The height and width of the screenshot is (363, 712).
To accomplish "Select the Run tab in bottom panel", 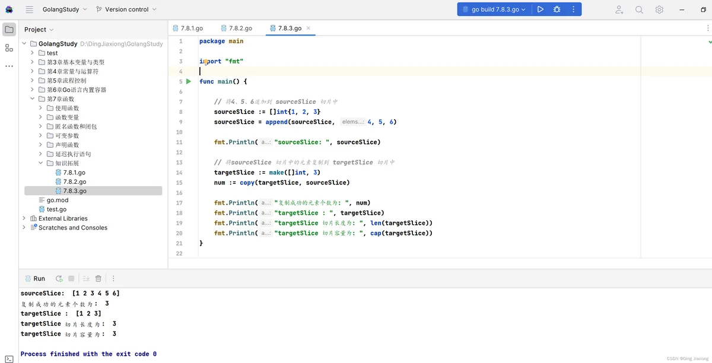I will (34, 279).
